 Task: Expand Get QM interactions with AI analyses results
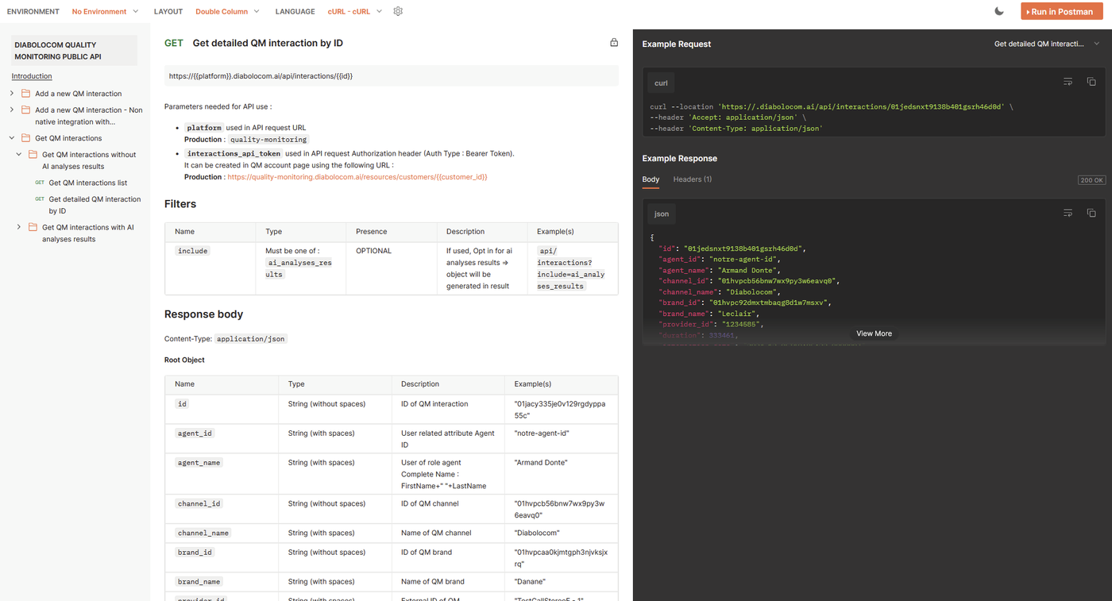[19, 227]
